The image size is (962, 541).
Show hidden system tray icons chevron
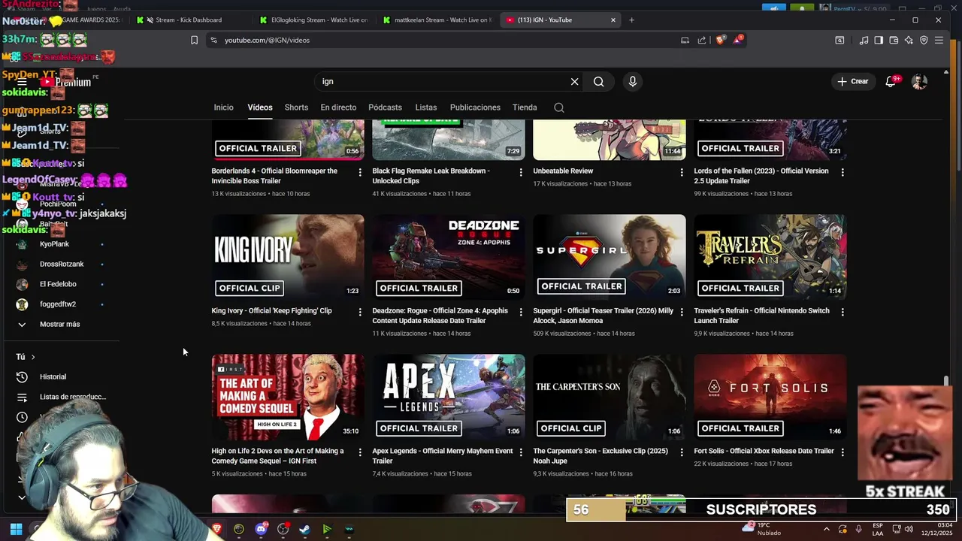click(x=826, y=529)
